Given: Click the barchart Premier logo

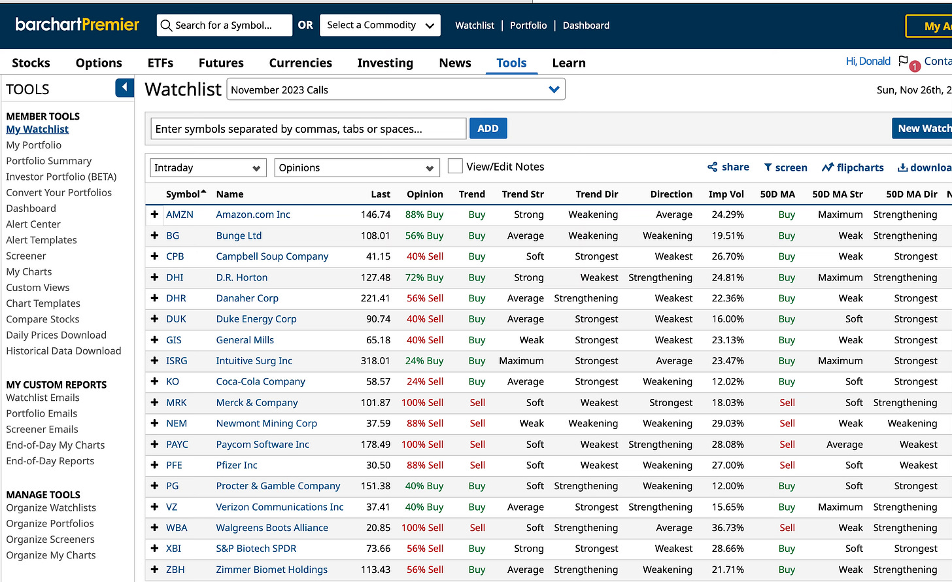Looking at the screenshot, I should click(77, 25).
